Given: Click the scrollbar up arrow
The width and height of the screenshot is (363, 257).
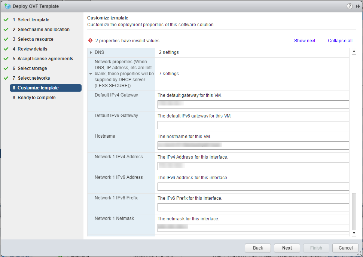Looking at the screenshot, I should click(354, 51).
